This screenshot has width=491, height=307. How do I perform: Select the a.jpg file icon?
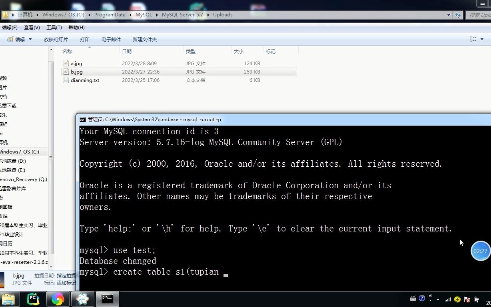66,63
